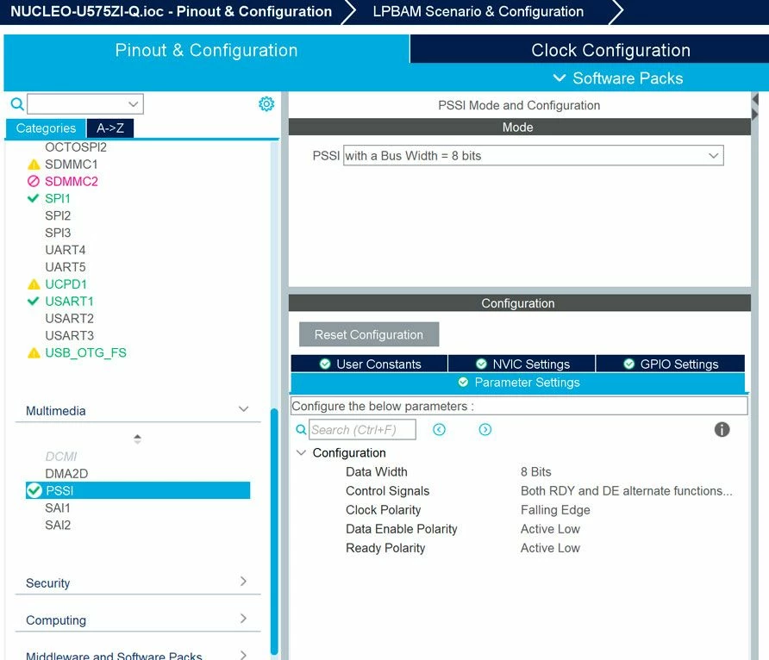This screenshot has height=660, width=769.
Task: Click the green check beside USART1
Action: (x=33, y=301)
